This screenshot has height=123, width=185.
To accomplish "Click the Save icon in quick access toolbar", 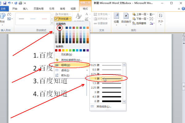I will [x=5, y=3].
